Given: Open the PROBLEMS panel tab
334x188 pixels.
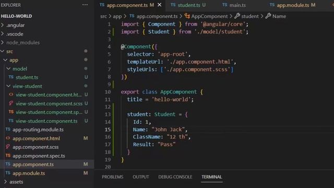Looking at the screenshot, I should tap(113, 177).
